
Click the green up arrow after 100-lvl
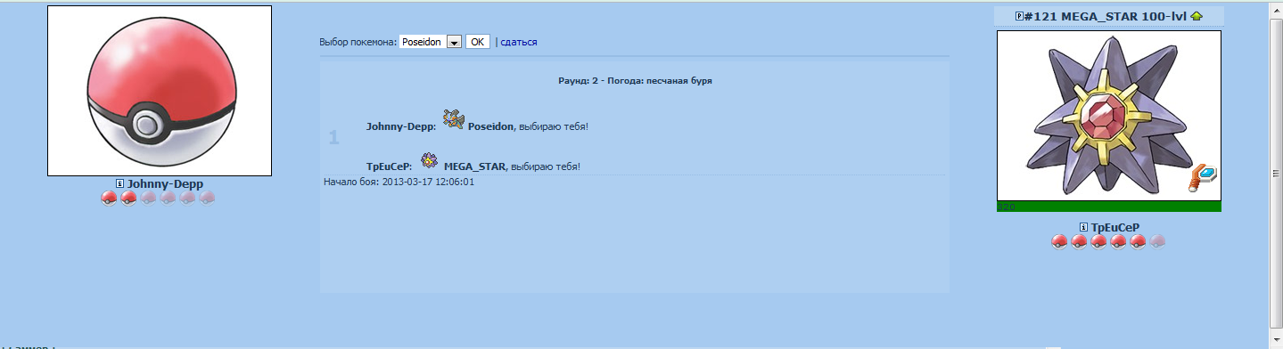pyautogui.click(x=1196, y=15)
